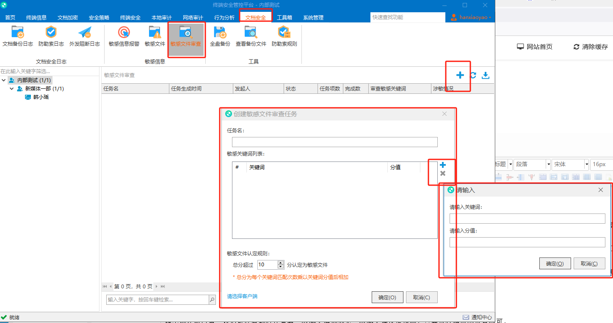Switch to the 终端信息 tab
Screen dimensions: 613x323
(x=36, y=17)
